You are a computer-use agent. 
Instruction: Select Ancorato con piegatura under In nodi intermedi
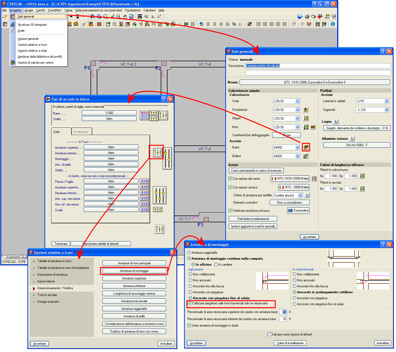click(x=295, y=298)
